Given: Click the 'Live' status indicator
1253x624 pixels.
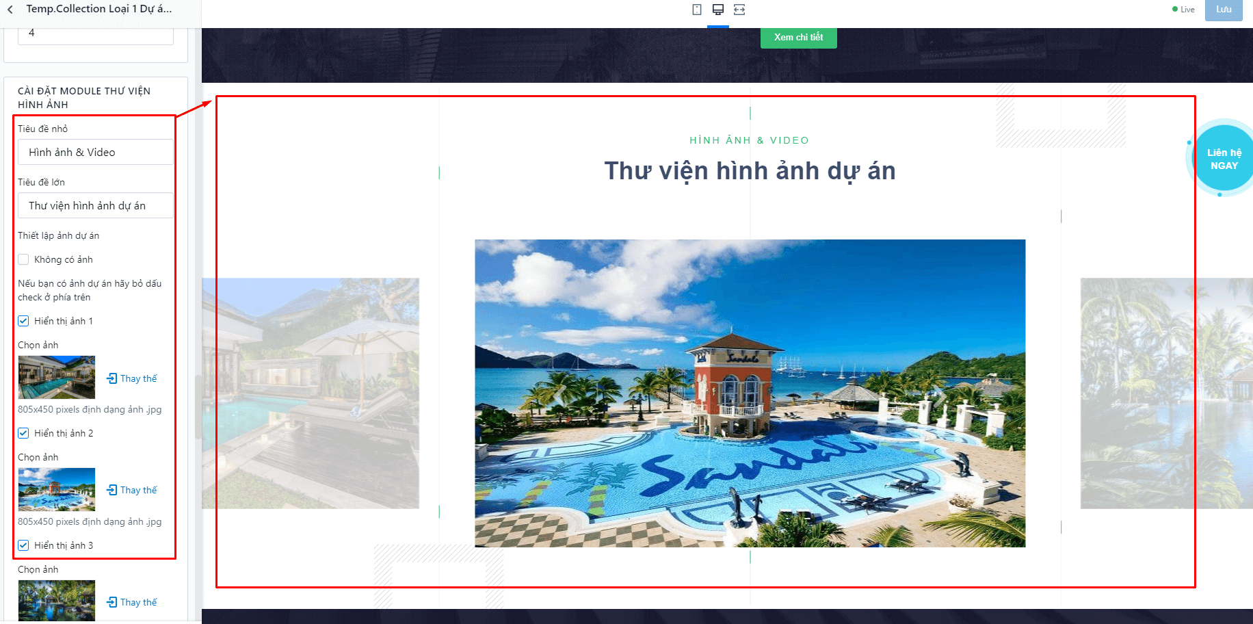Looking at the screenshot, I should tap(1184, 10).
